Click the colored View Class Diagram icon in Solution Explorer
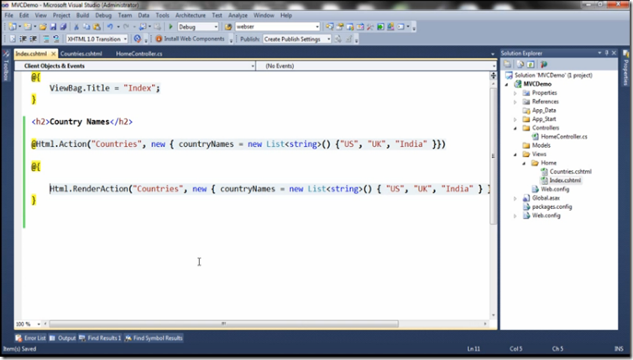The width and height of the screenshot is (633, 360). coord(544,64)
